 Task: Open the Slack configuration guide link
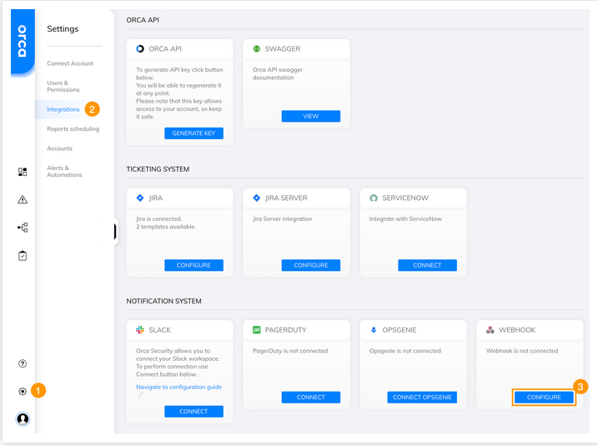[178, 387]
